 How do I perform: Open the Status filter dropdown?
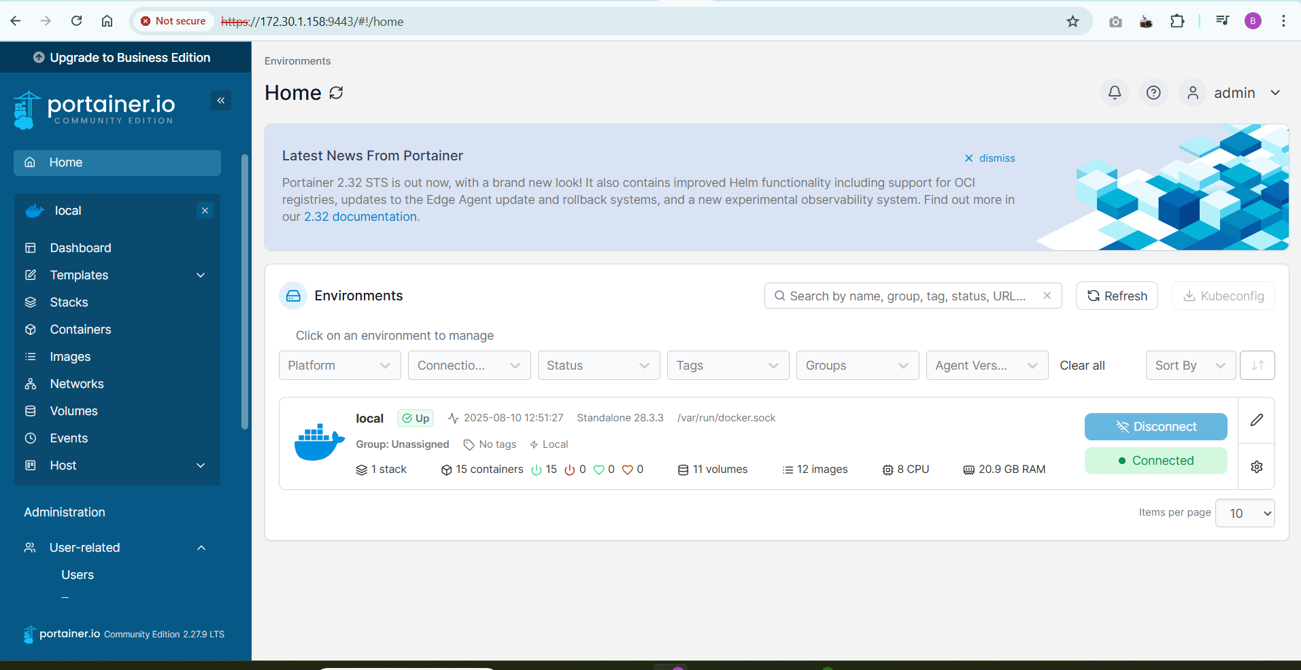click(x=599, y=366)
